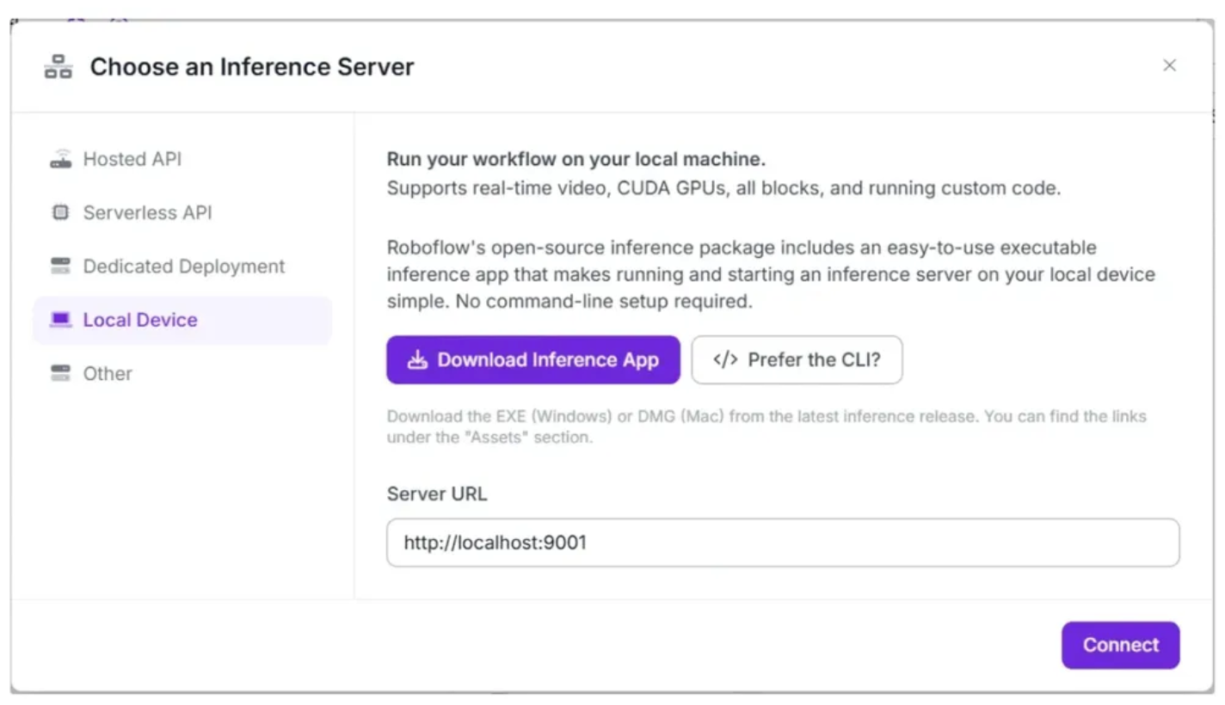Focus the Server URL input field
The width and height of the screenshot is (1225, 705).
point(783,543)
